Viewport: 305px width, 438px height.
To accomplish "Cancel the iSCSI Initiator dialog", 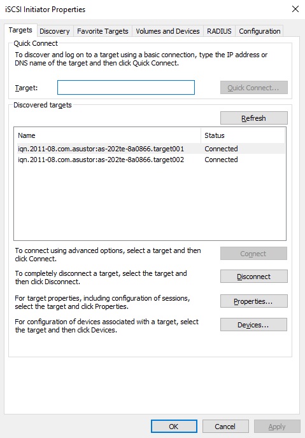I will tap(225, 427).
